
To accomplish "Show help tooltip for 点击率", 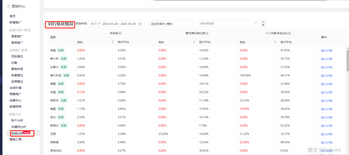I will (120, 33).
